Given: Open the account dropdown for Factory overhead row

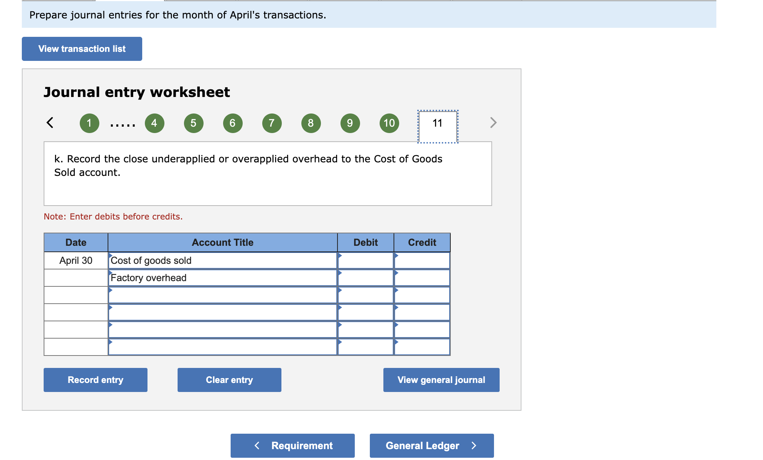Looking at the screenshot, I should (222, 278).
